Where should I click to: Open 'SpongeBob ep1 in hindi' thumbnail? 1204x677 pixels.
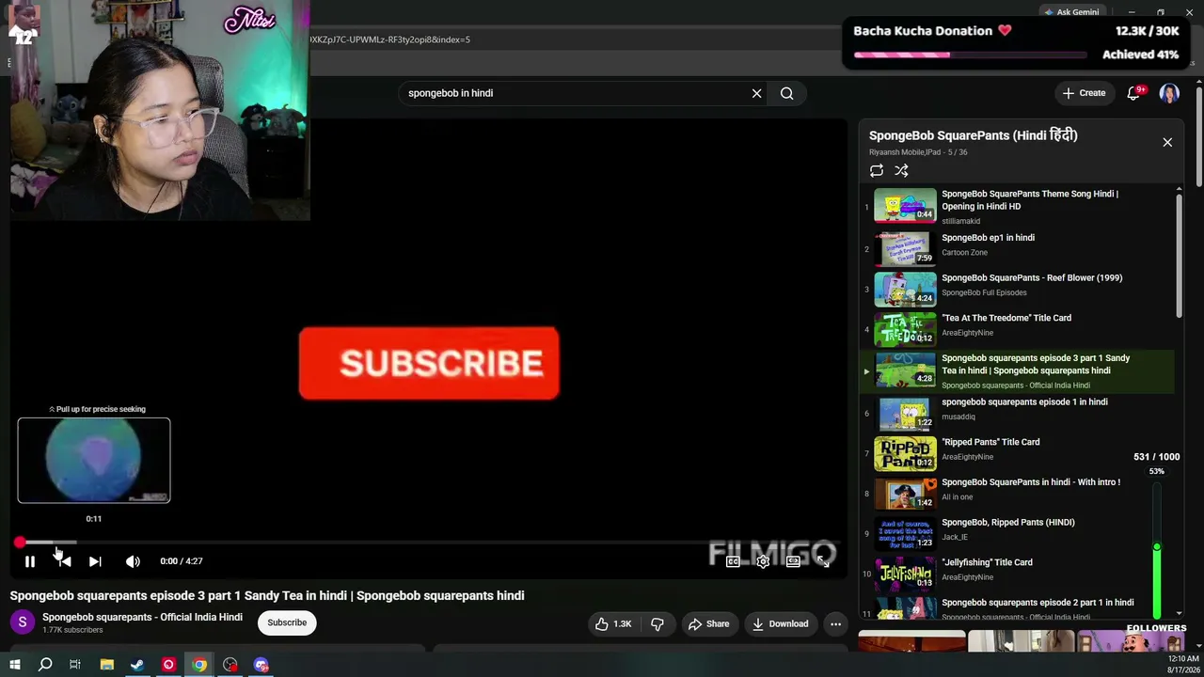coord(905,248)
